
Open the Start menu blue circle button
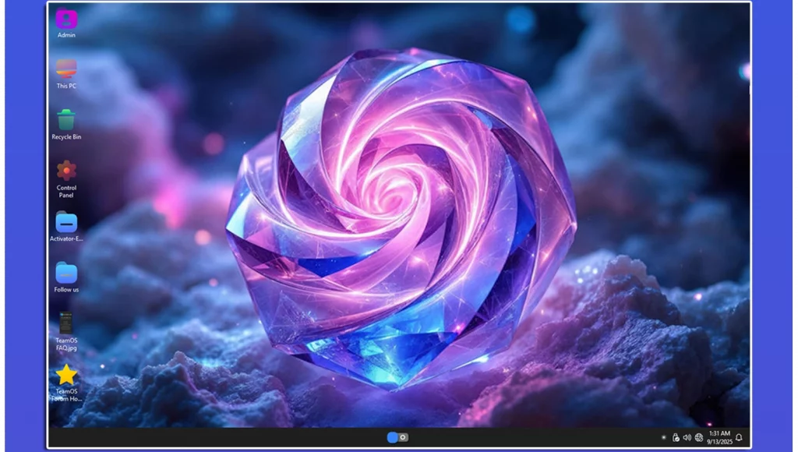tap(393, 437)
